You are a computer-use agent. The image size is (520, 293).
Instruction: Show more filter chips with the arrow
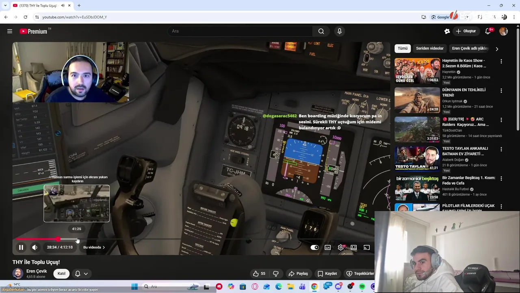point(496,49)
